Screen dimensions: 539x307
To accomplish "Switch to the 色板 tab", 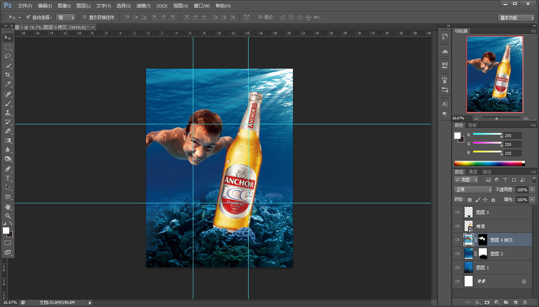I will coord(472,125).
